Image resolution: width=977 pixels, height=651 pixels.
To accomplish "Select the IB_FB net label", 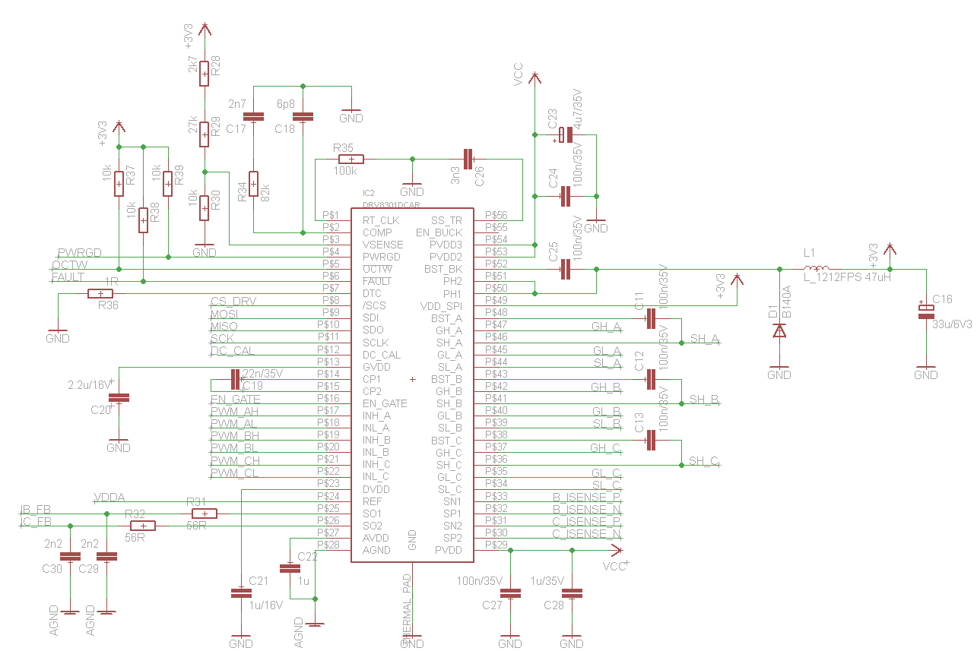I will point(36,509).
